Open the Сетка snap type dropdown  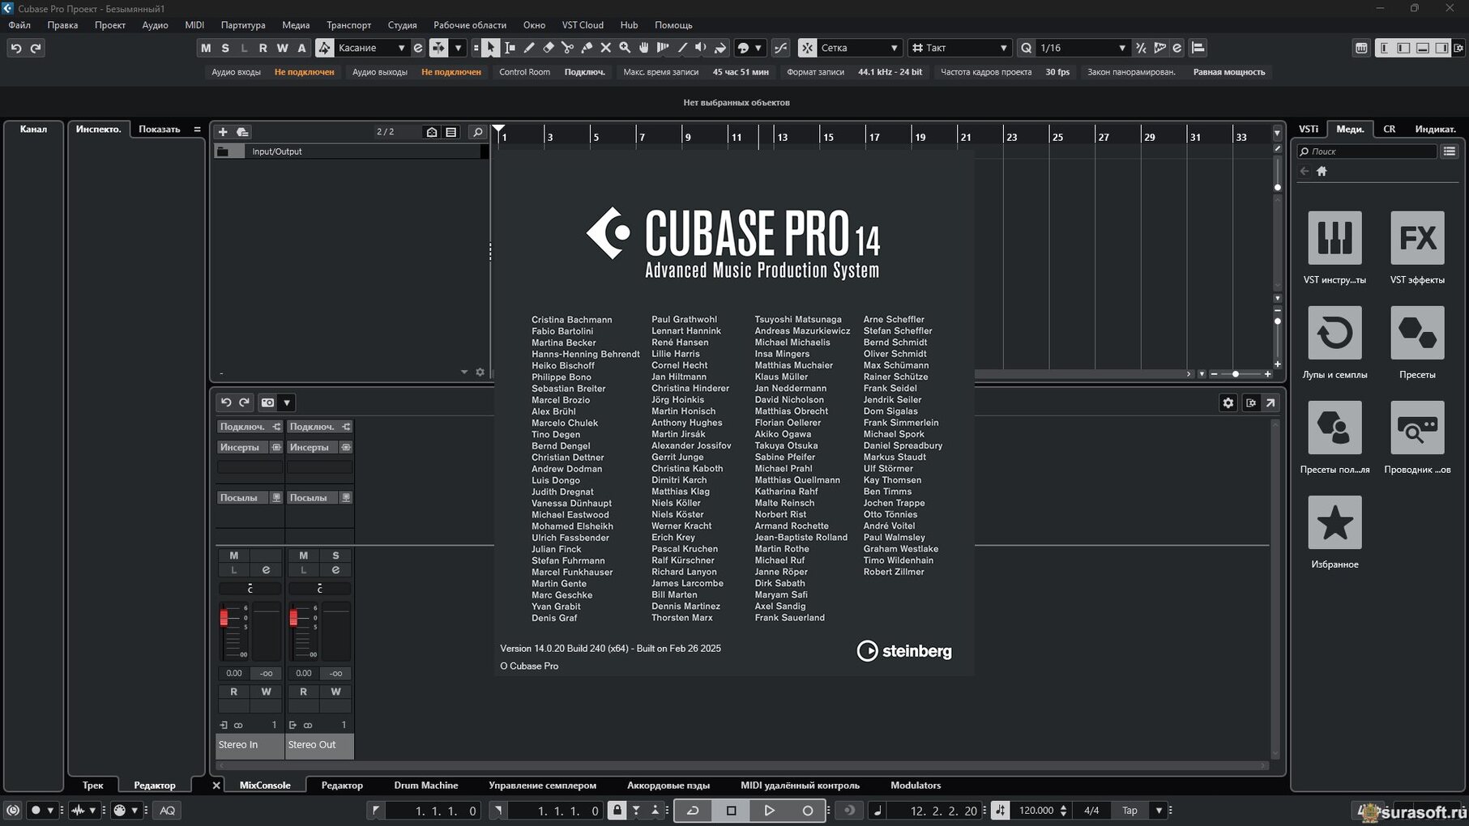click(859, 48)
